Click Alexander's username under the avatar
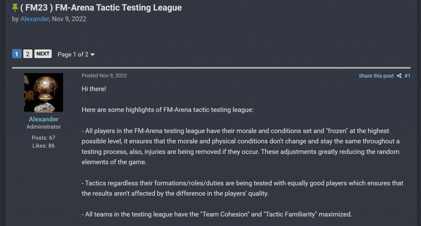 (x=43, y=119)
